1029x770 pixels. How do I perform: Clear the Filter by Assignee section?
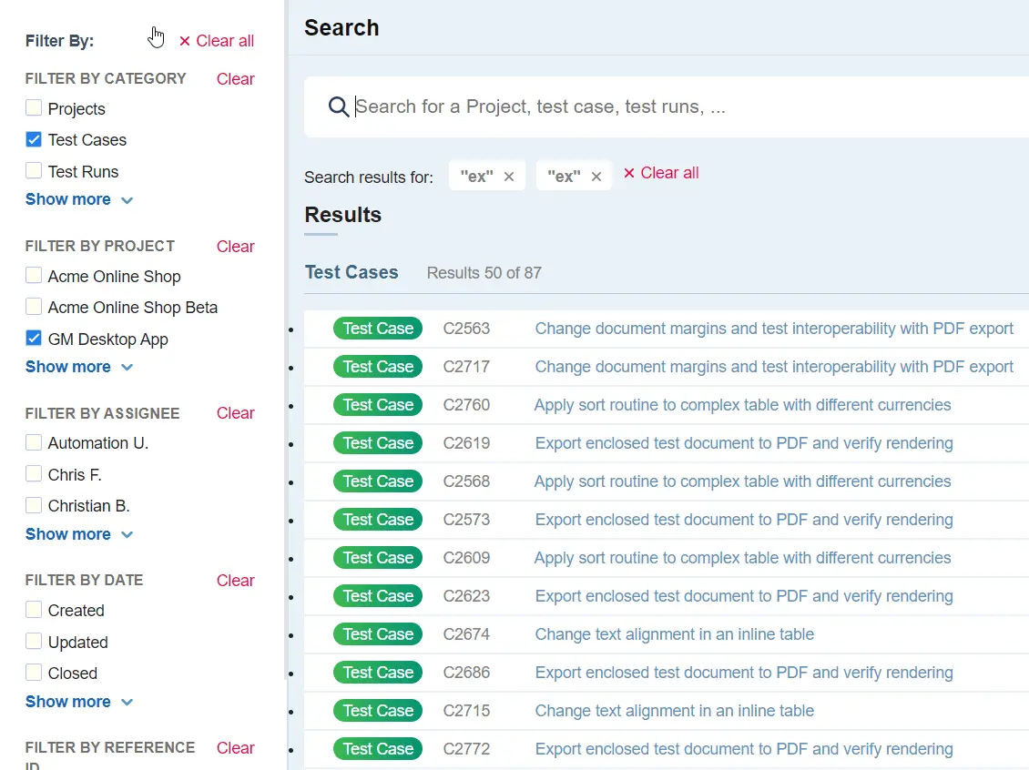(x=236, y=413)
